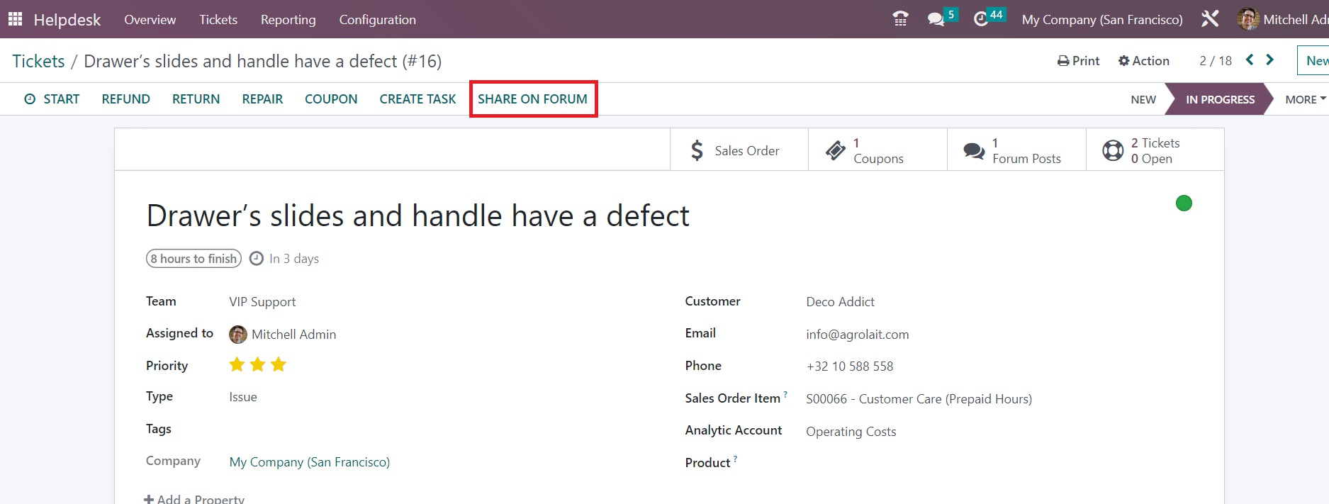The image size is (1329, 504).
Task: Open the Reporting menu
Action: [288, 20]
